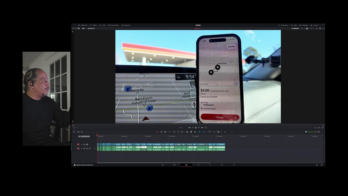Jump to first frame transport button

[x=189, y=128]
